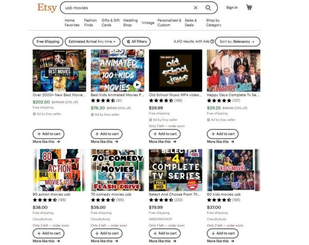309x245 pixels.
Task: Click the Etsy logo
Action: [47, 8]
